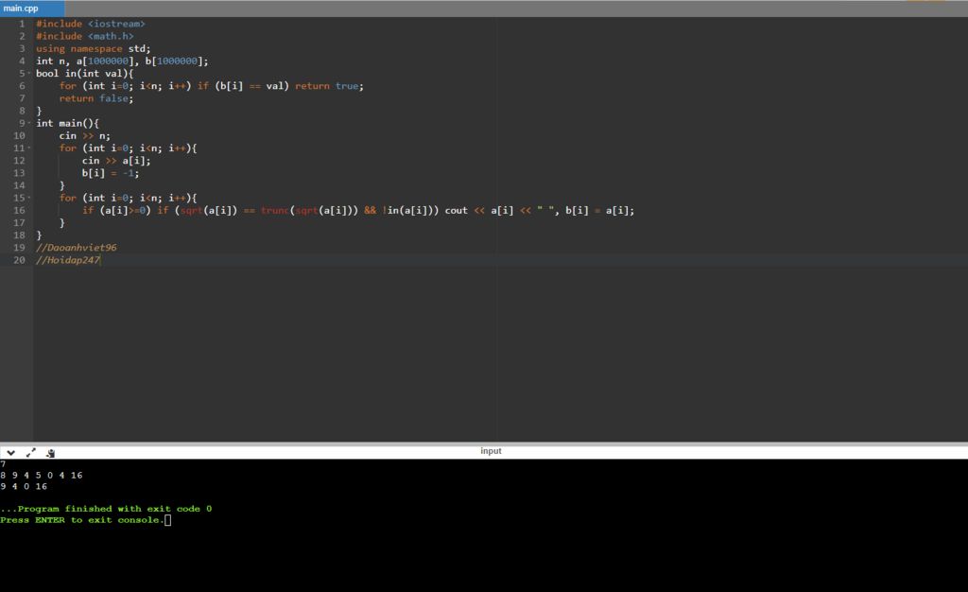Click the 'return false;' statement

[x=95, y=98]
